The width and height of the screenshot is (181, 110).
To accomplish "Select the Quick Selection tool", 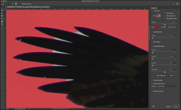I will [2, 10].
